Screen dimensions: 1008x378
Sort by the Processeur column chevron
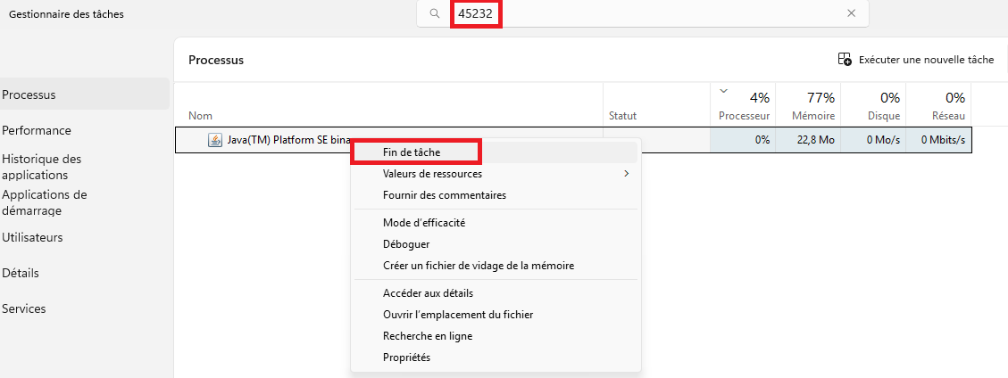click(724, 90)
